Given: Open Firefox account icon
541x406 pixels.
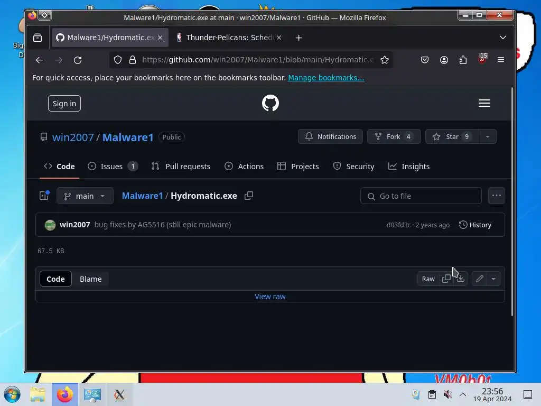Looking at the screenshot, I should click(x=444, y=60).
